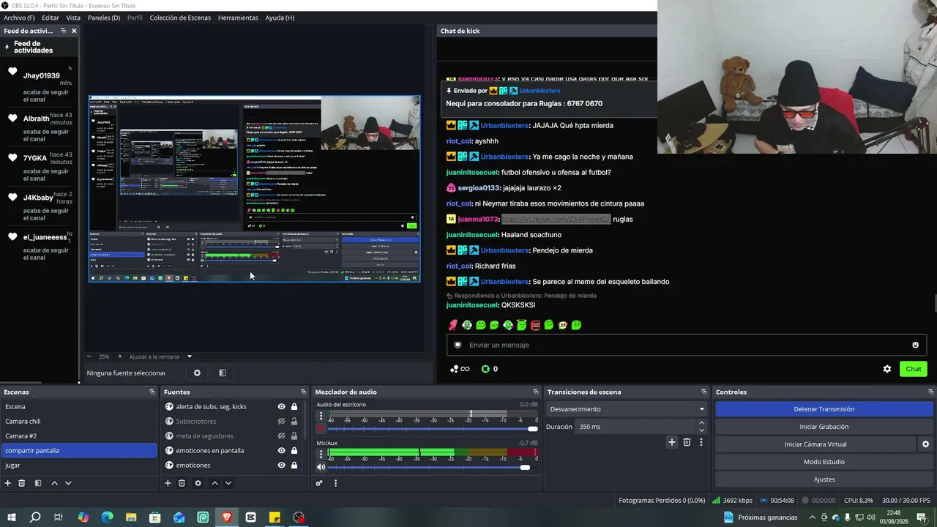937x527 pixels.
Task: Open the preview scaling dropdown next to 'Ajustar a la ventana'
Action: pos(189,356)
